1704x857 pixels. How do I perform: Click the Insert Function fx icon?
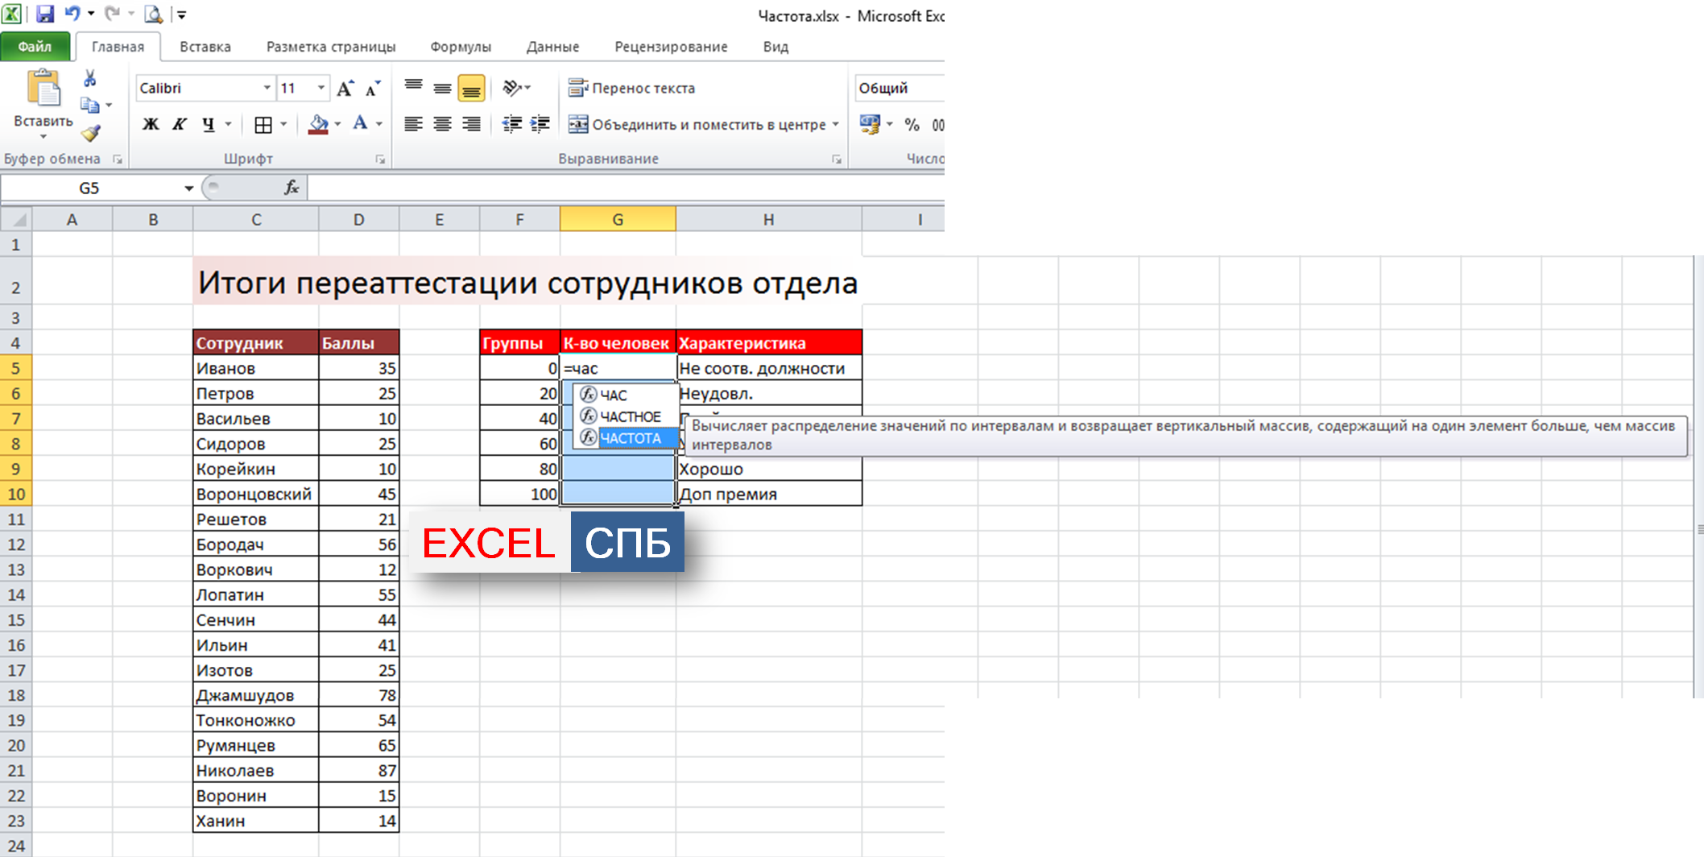[292, 188]
